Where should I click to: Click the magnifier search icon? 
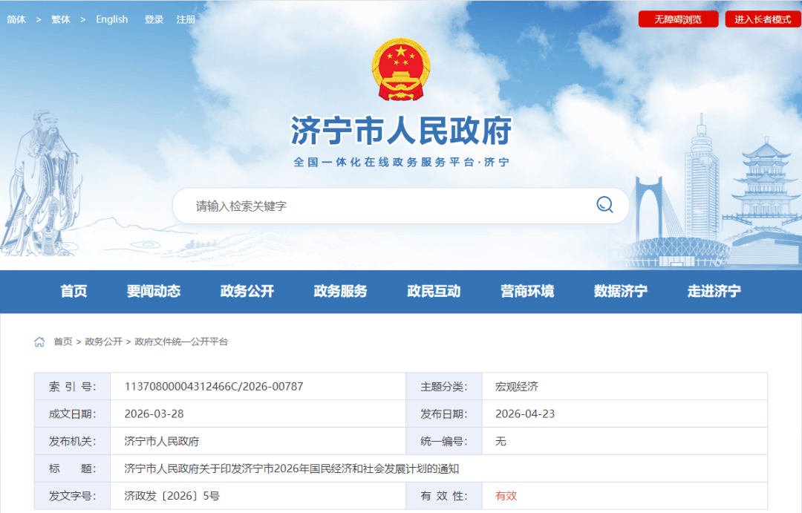point(604,205)
